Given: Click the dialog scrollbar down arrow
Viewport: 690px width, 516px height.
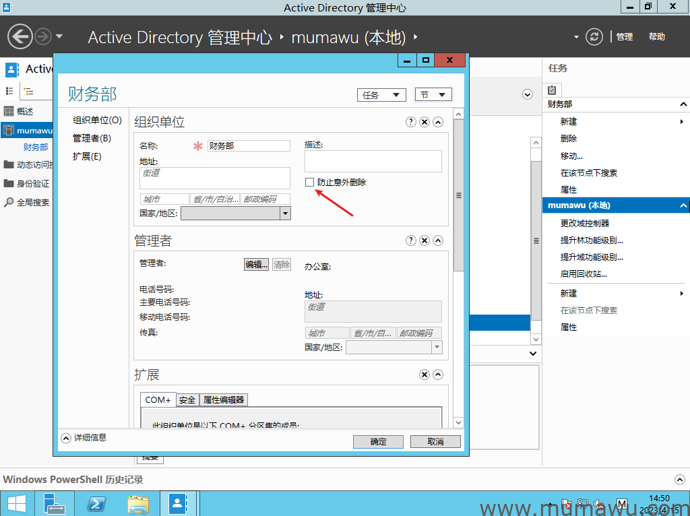Looking at the screenshot, I should coord(458,423).
